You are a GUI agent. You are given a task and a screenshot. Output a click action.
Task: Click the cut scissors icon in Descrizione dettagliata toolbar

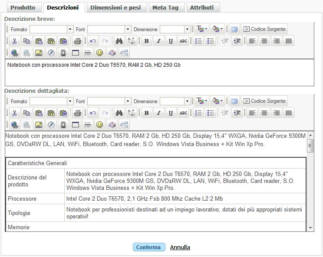(14, 113)
